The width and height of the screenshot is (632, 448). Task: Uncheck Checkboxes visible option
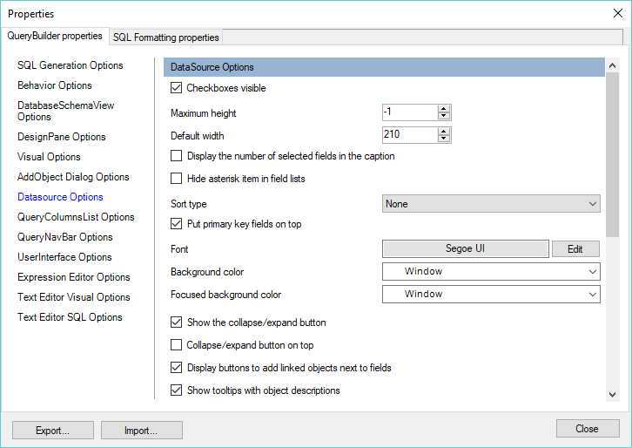(x=176, y=87)
